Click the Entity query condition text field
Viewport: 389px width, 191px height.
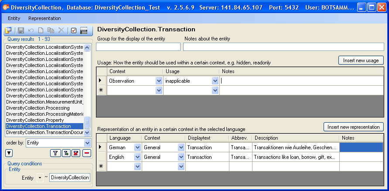(70, 178)
